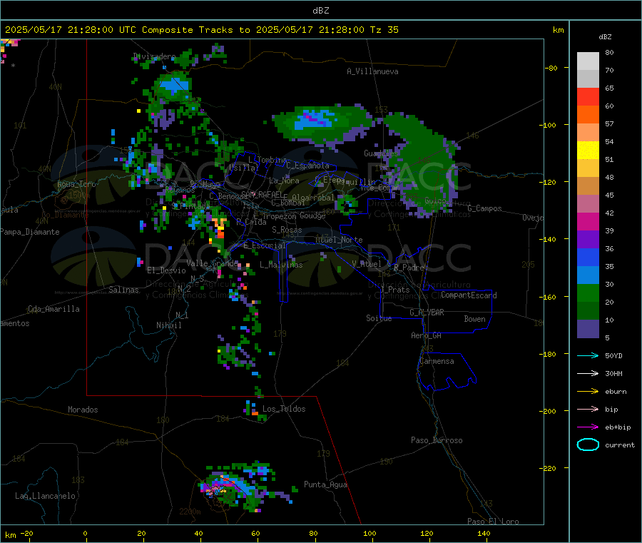Select the red 60 dBZ color swatch
Image resolution: width=642 pixels, height=543 pixels.
pos(588,96)
